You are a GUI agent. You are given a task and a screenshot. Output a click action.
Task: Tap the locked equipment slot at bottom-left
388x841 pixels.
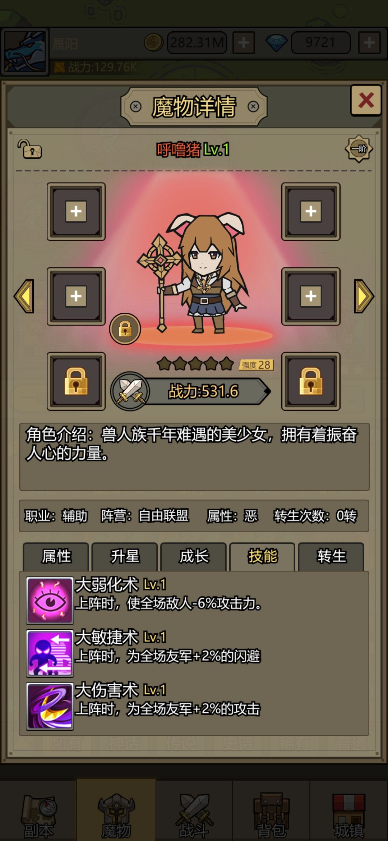(x=76, y=381)
